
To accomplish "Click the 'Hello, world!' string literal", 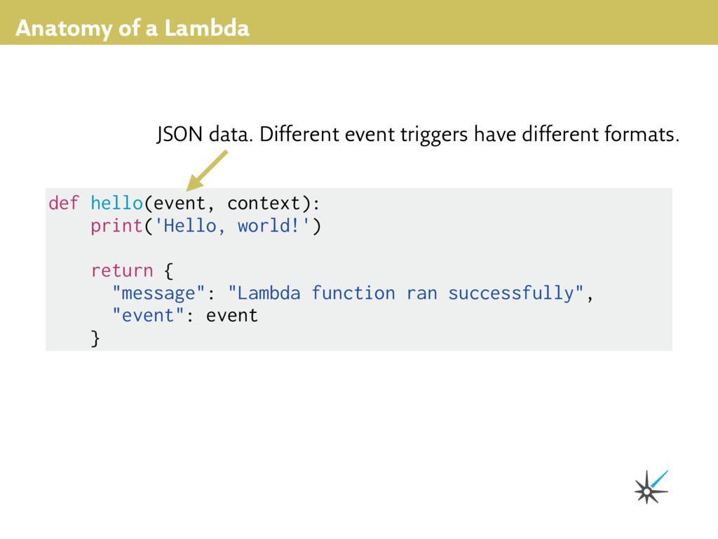I will (x=233, y=226).
